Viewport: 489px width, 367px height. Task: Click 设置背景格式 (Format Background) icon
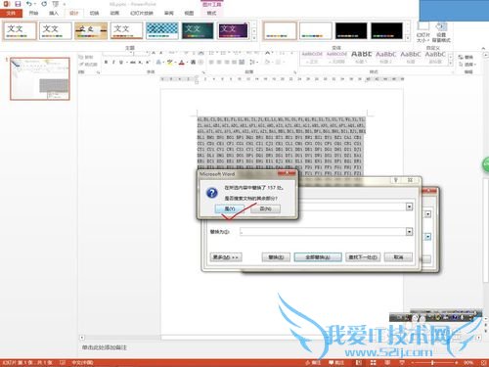click(441, 32)
